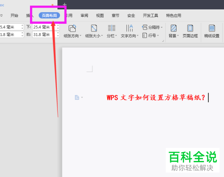The width and height of the screenshot is (224, 177).
Task: Decrease the 右 right margin stepper
Action: pyautogui.click(x=58, y=36)
